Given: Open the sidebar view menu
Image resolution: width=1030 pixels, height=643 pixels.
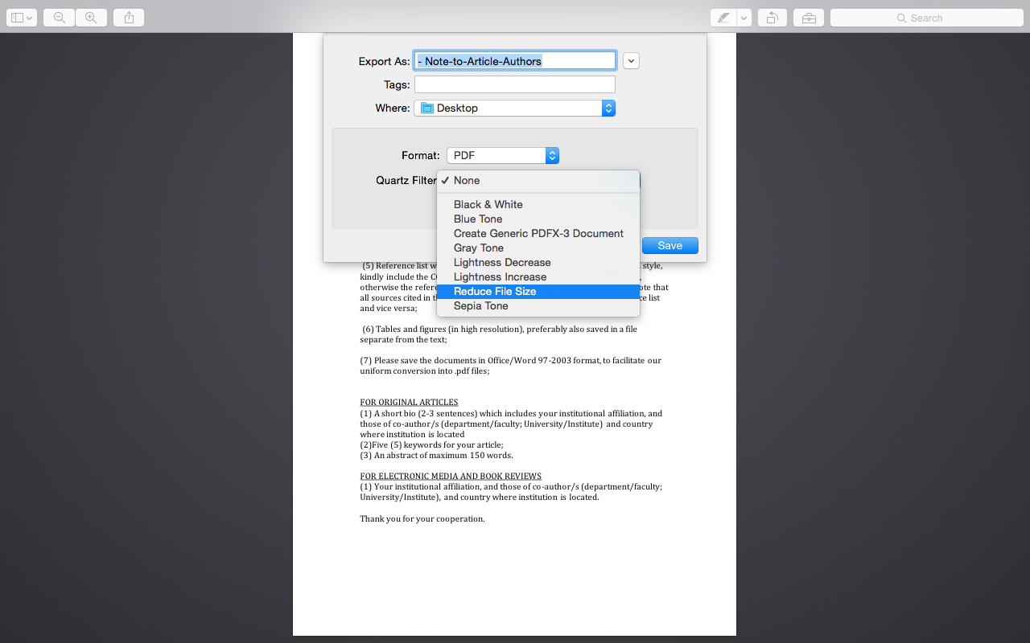Looking at the screenshot, I should point(22,18).
